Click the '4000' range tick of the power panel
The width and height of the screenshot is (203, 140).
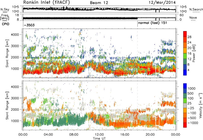(15, 35)
